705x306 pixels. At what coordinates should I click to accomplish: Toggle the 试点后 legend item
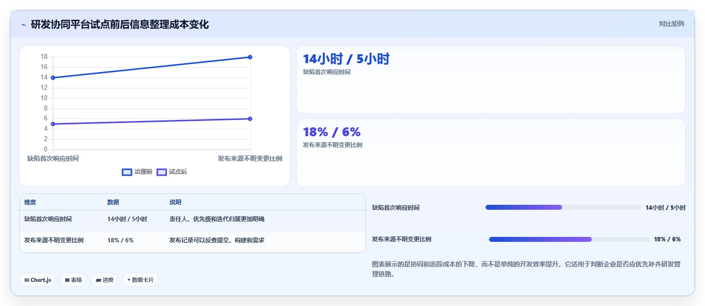[x=172, y=172]
